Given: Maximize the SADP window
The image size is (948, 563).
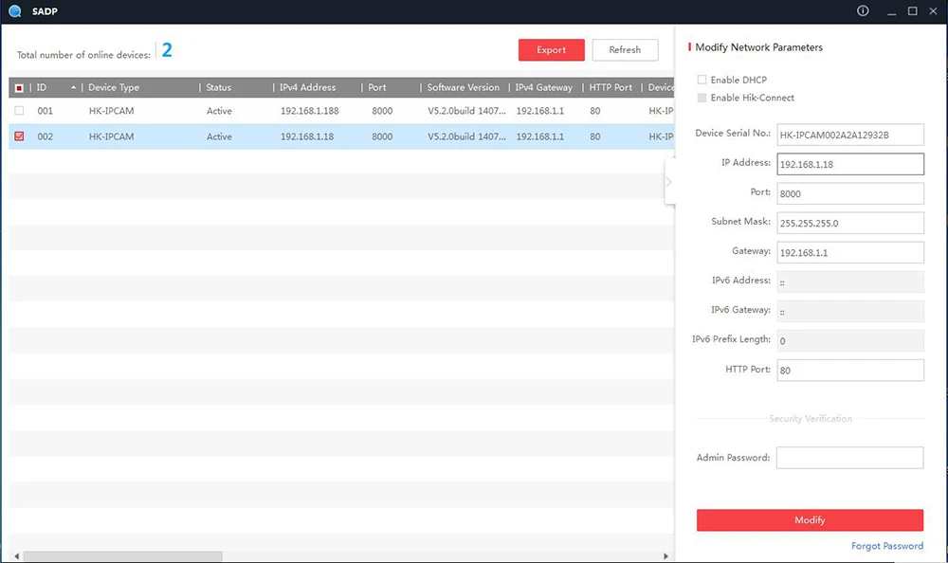Looking at the screenshot, I should pos(912,10).
